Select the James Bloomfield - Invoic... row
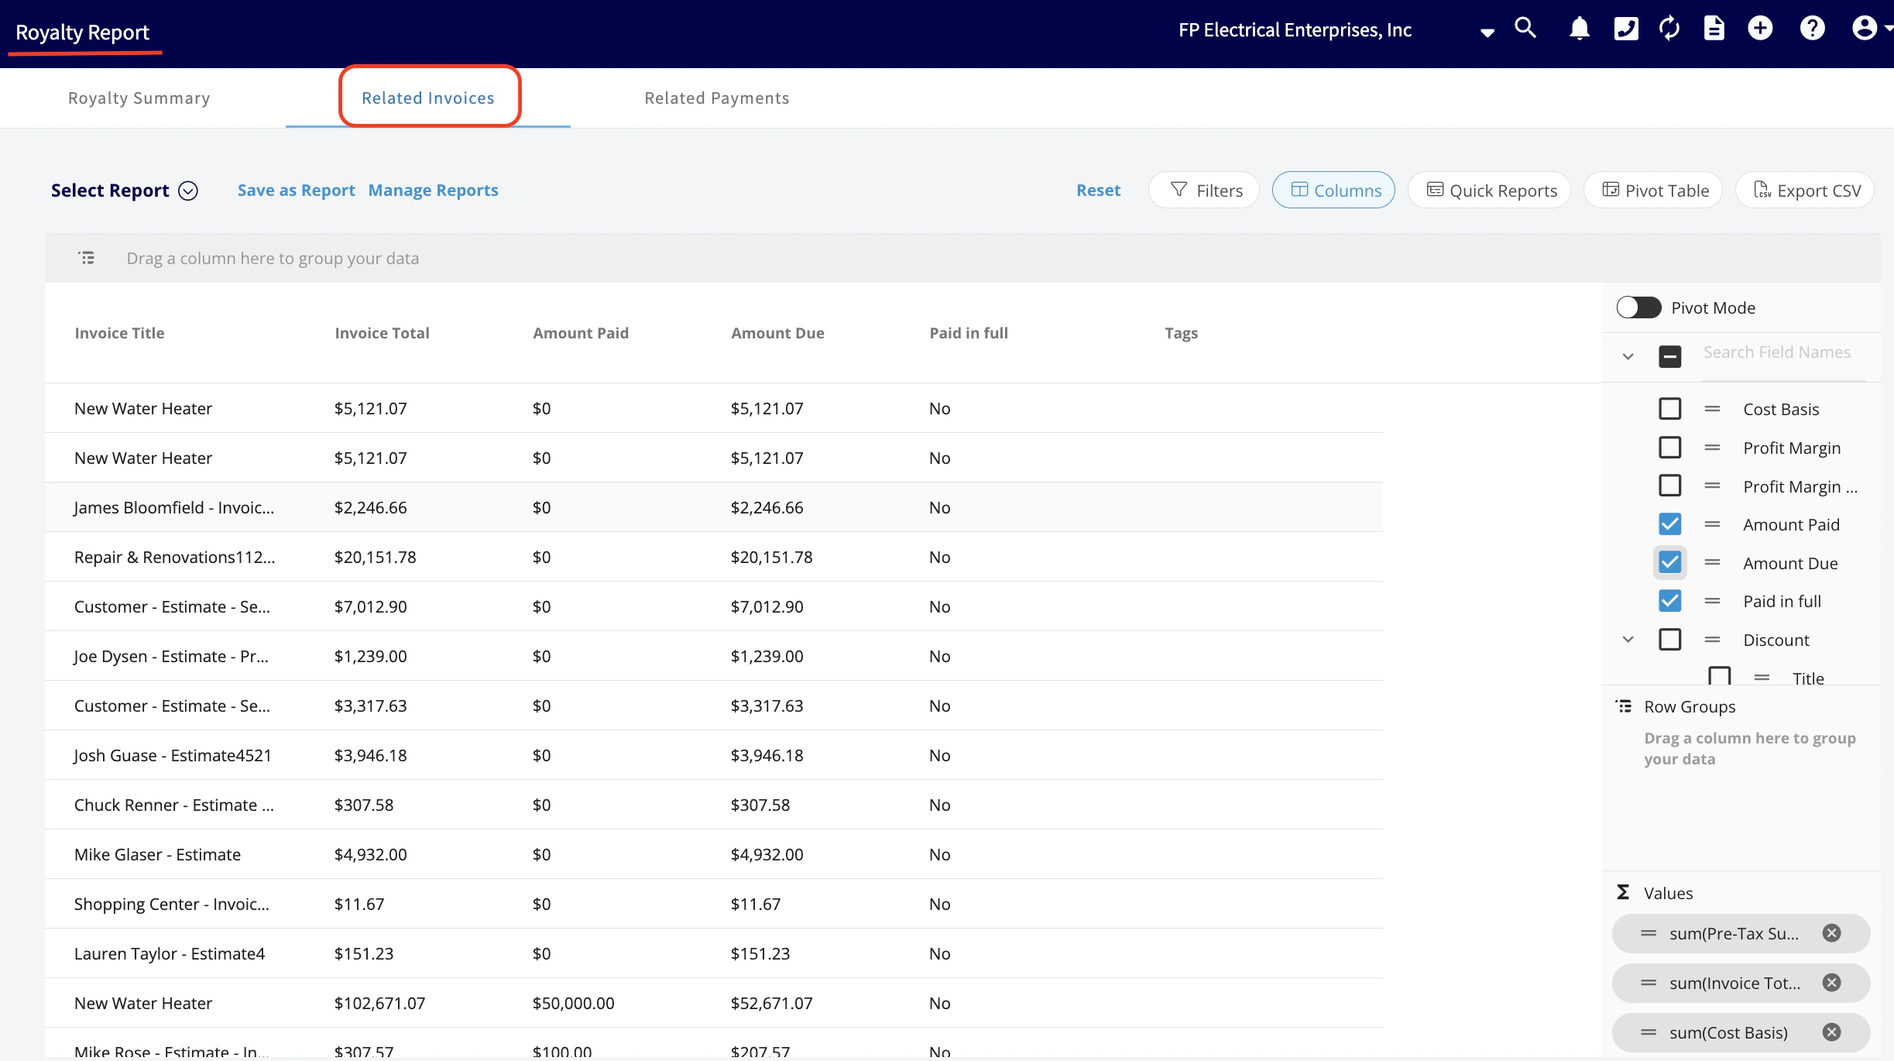1894x1061 pixels. point(714,507)
